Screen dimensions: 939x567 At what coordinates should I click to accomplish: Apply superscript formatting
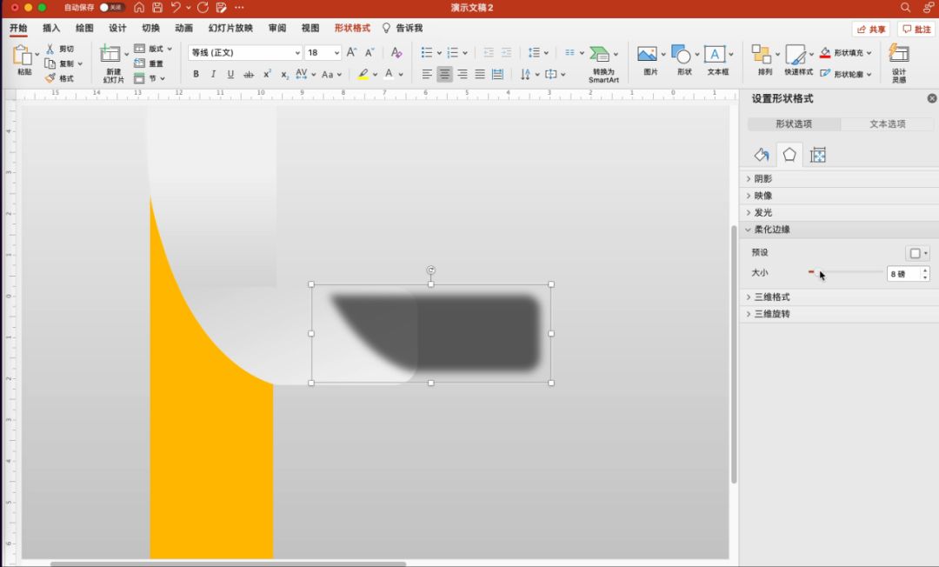pos(267,74)
